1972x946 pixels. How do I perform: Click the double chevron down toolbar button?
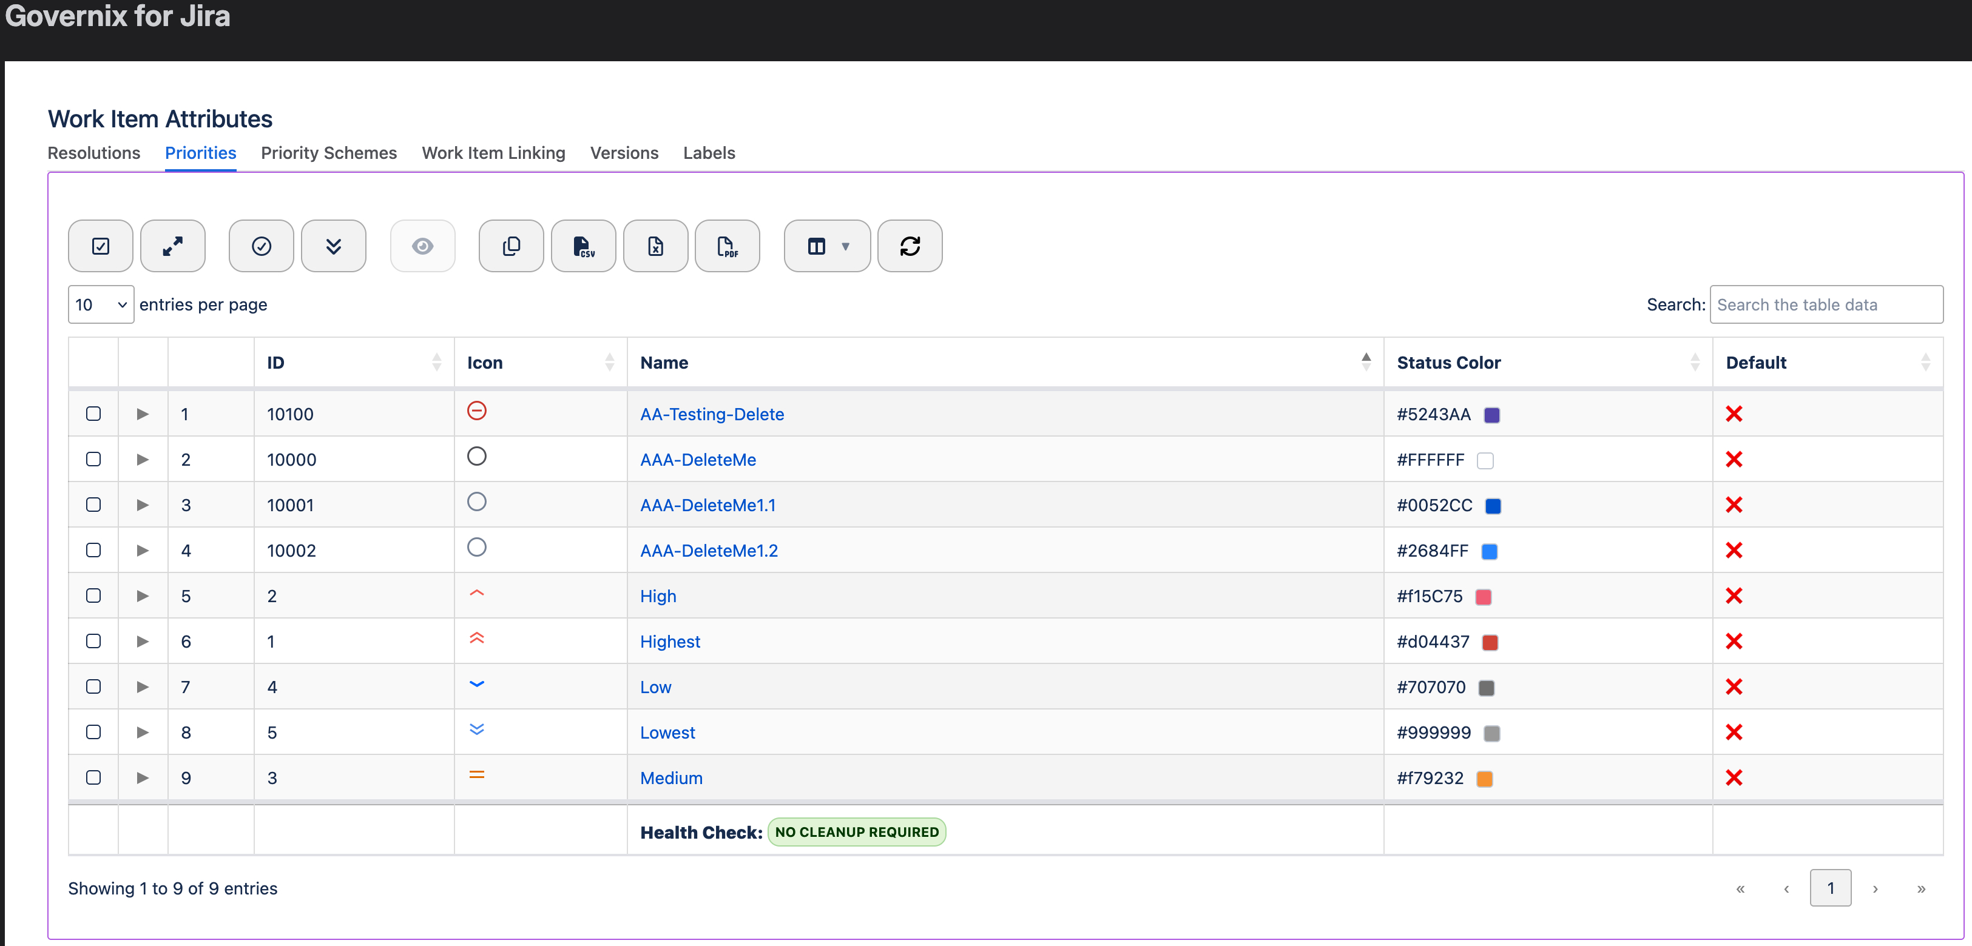coord(334,246)
